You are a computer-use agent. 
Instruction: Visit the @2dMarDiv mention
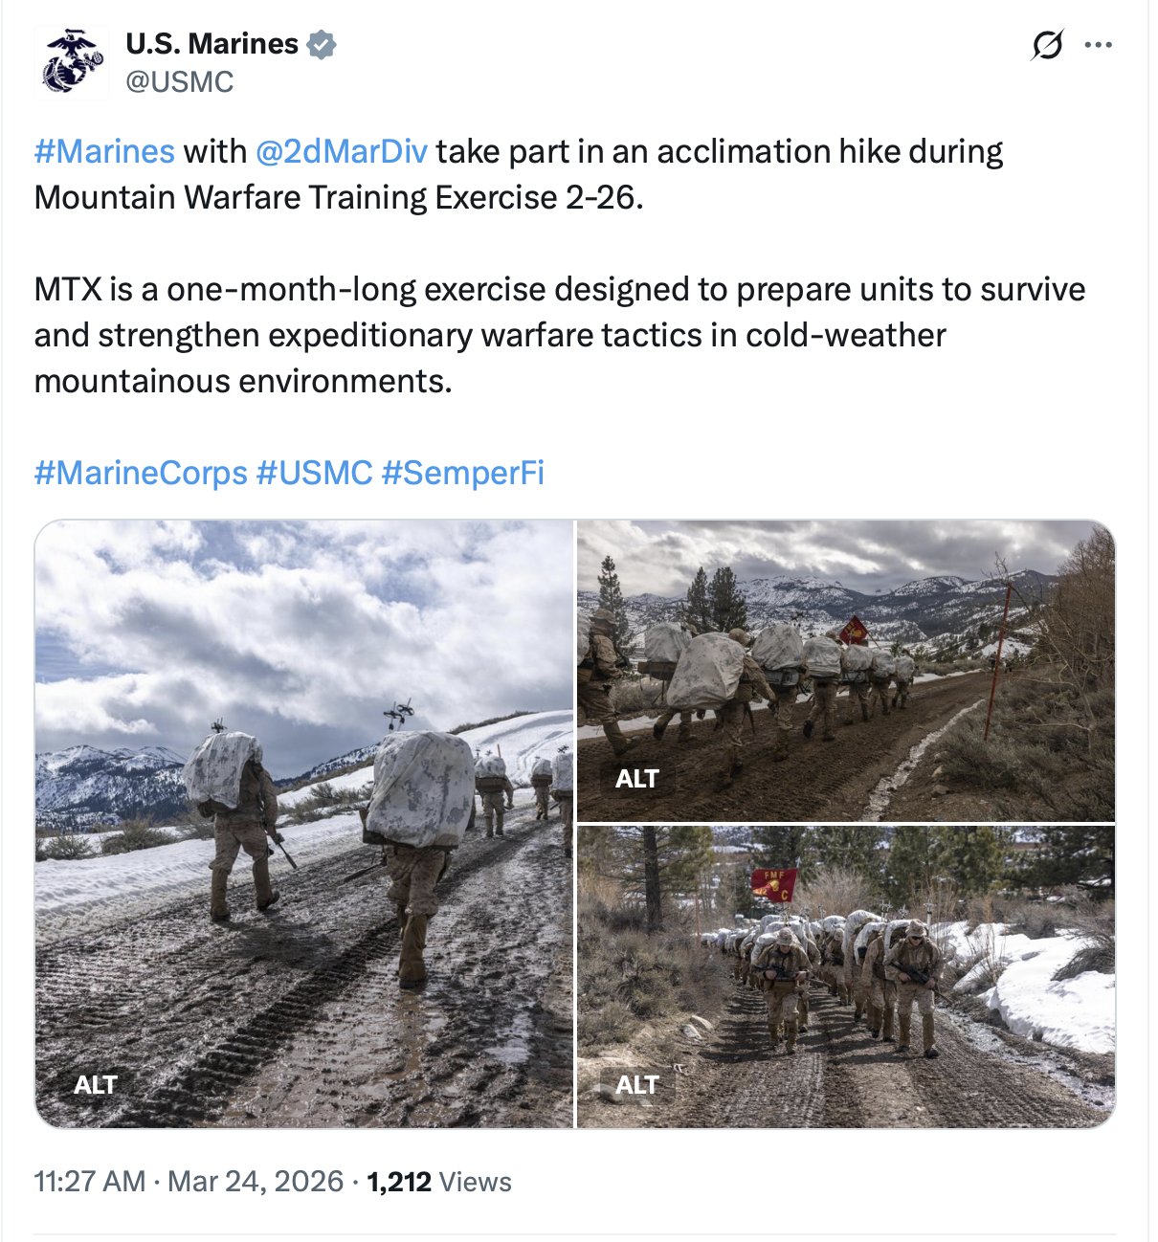coord(342,151)
